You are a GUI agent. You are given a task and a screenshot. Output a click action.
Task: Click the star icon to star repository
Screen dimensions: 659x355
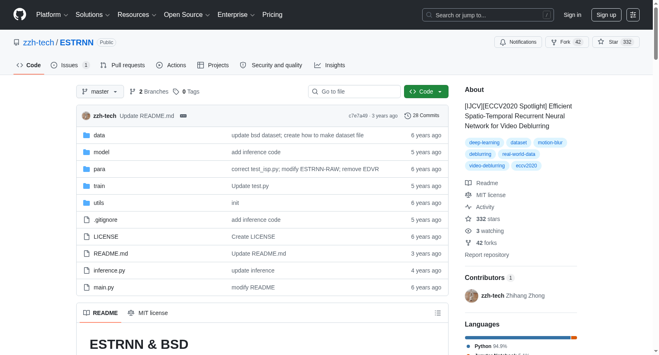point(601,42)
